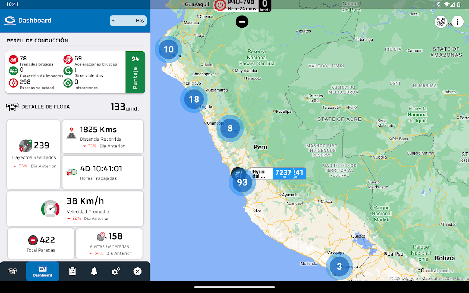The height and width of the screenshot is (293, 469).
Task: Click the 66% Dia Anterior indicator
Action: pos(34,166)
